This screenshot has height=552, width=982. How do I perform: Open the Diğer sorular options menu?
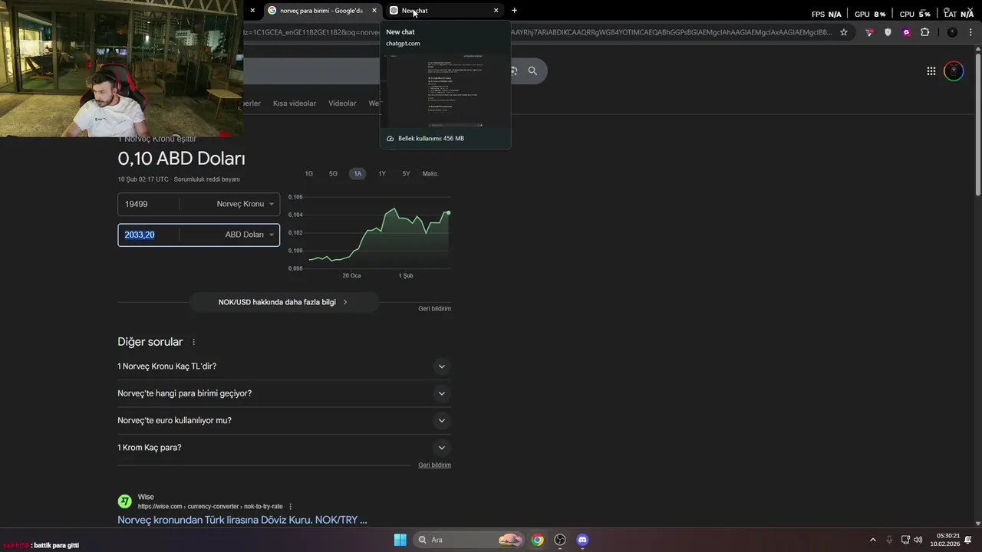193,342
